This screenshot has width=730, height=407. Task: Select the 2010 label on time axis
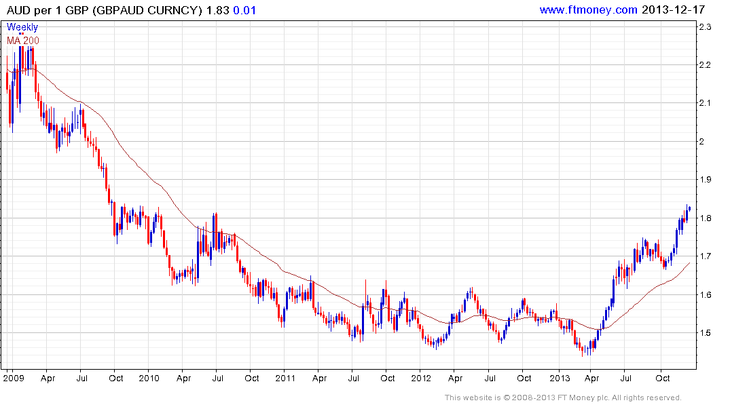pos(149,378)
